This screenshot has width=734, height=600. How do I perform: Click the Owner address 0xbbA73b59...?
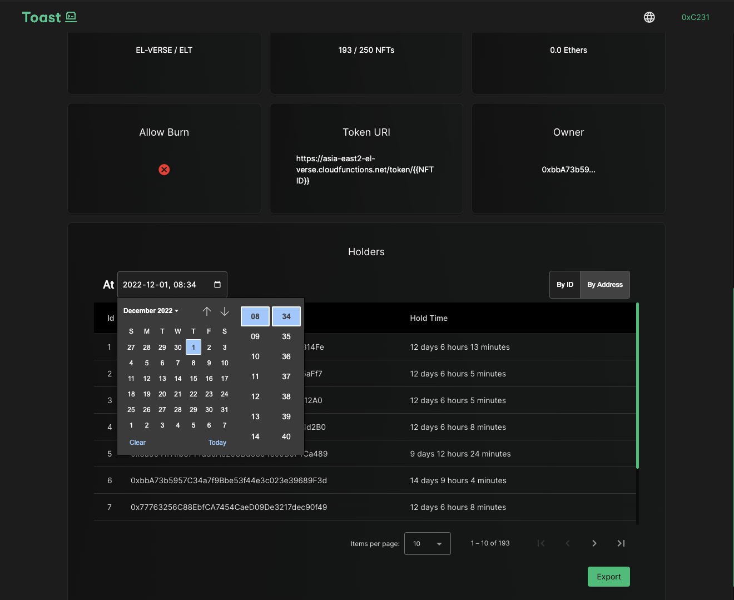coord(568,170)
